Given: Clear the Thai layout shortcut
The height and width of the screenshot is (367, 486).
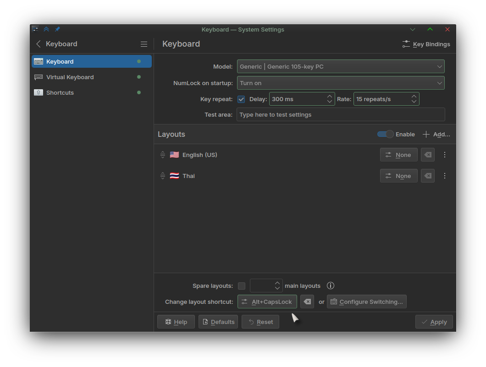Looking at the screenshot, I should [428, 176].
